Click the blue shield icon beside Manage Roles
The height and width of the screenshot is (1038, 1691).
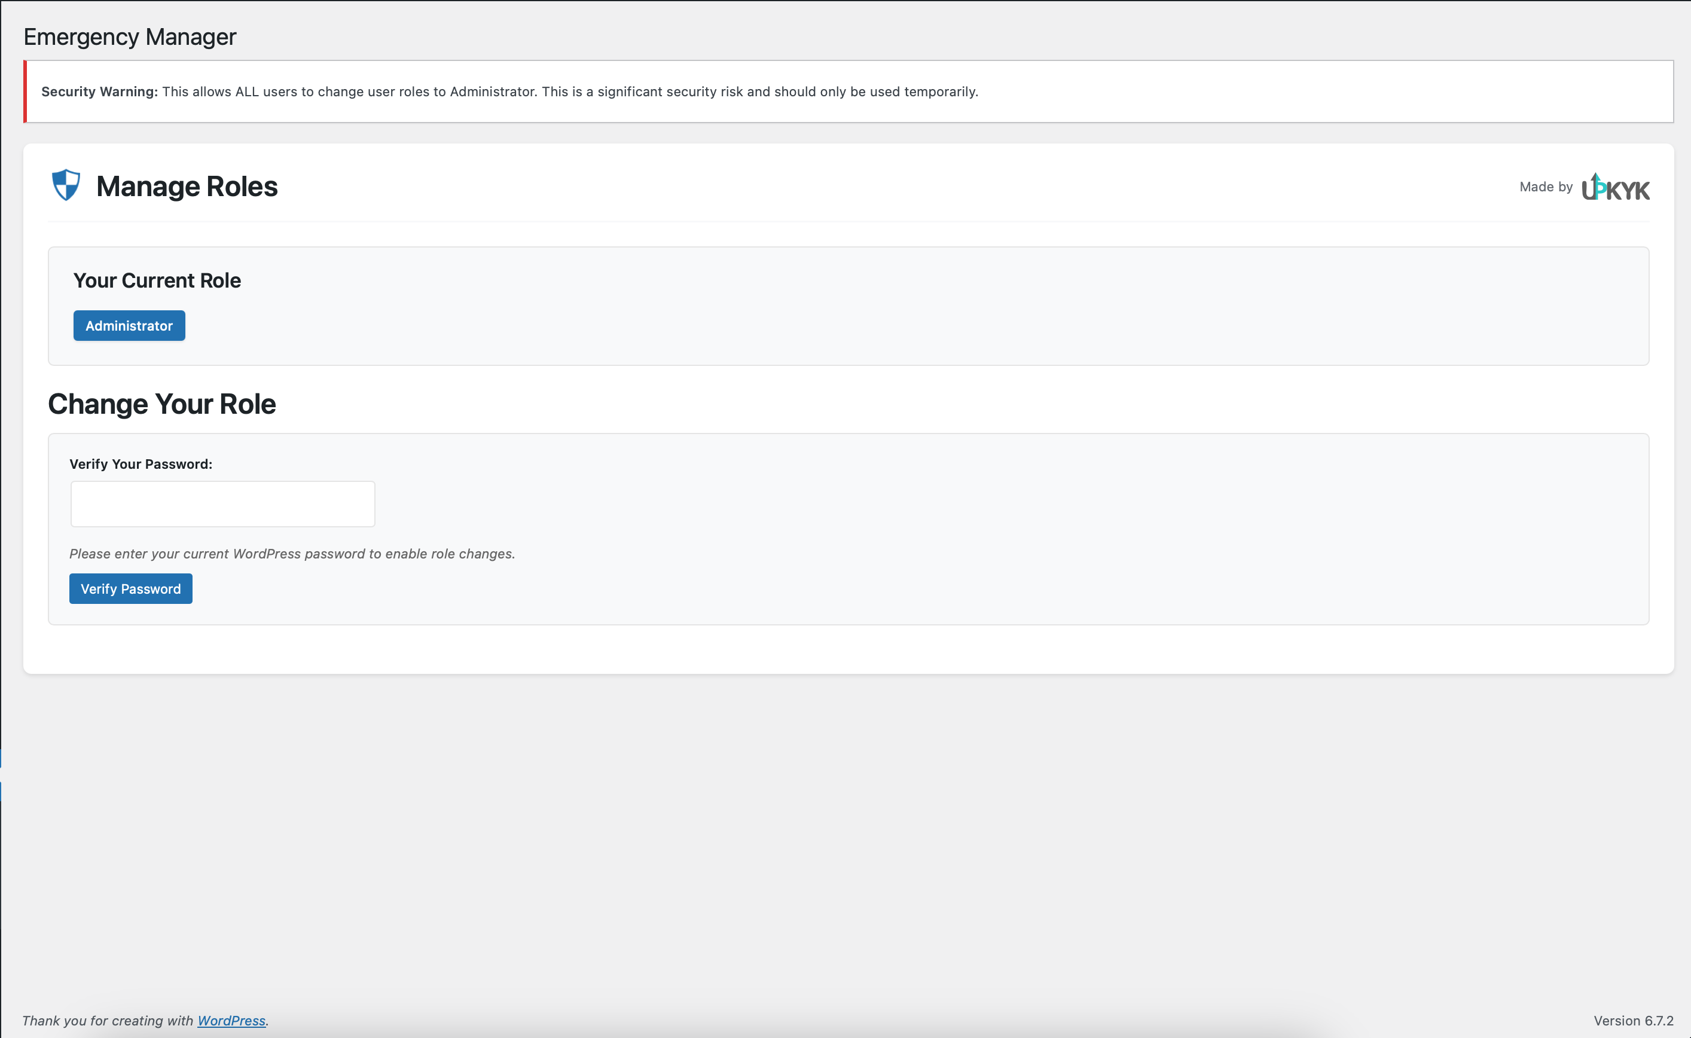tap(66, 185)
